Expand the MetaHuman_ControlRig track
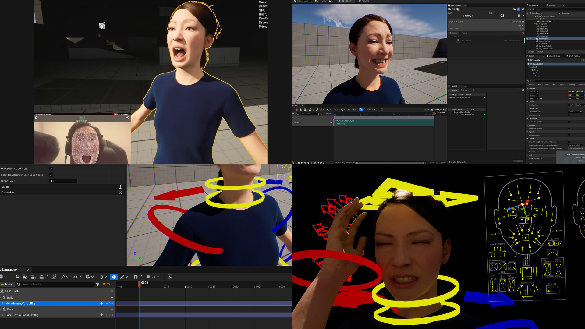This screenshot has width=585, height=329. pyautogui.click(x=3, y=303)
